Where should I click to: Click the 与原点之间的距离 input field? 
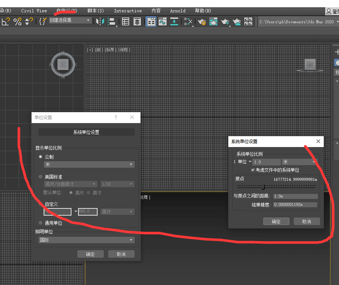[295, 196]
